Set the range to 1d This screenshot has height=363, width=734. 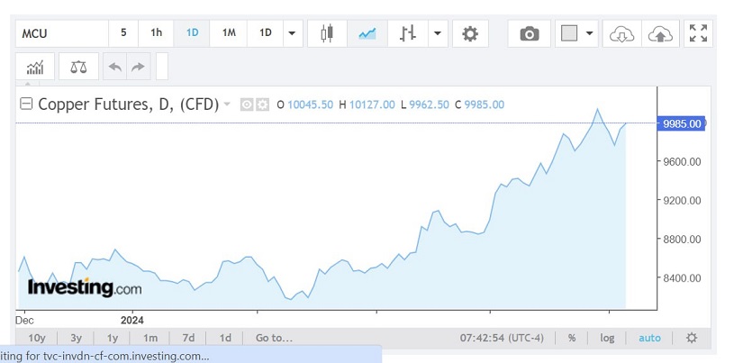pos(225,338)
